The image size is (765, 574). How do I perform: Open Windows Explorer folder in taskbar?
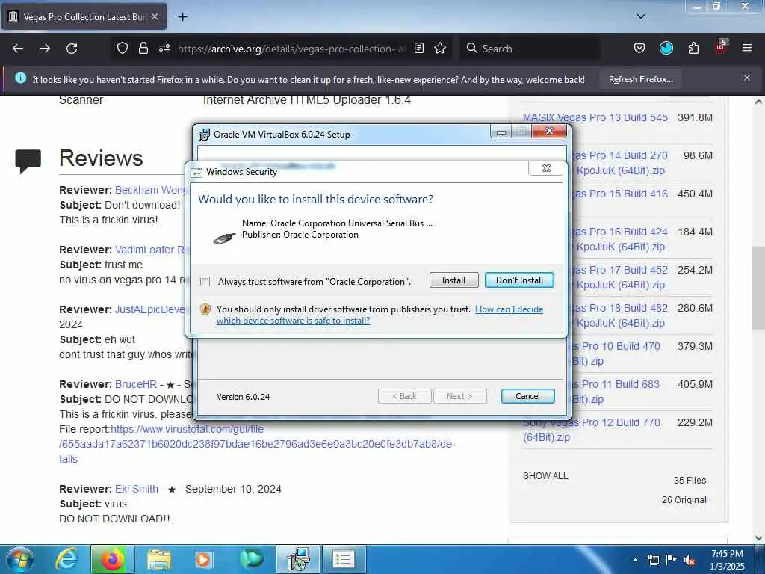click(158, 560)
